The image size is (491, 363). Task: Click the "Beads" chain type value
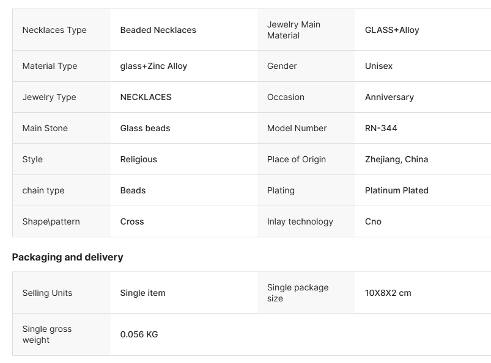[x=133, y=190]
